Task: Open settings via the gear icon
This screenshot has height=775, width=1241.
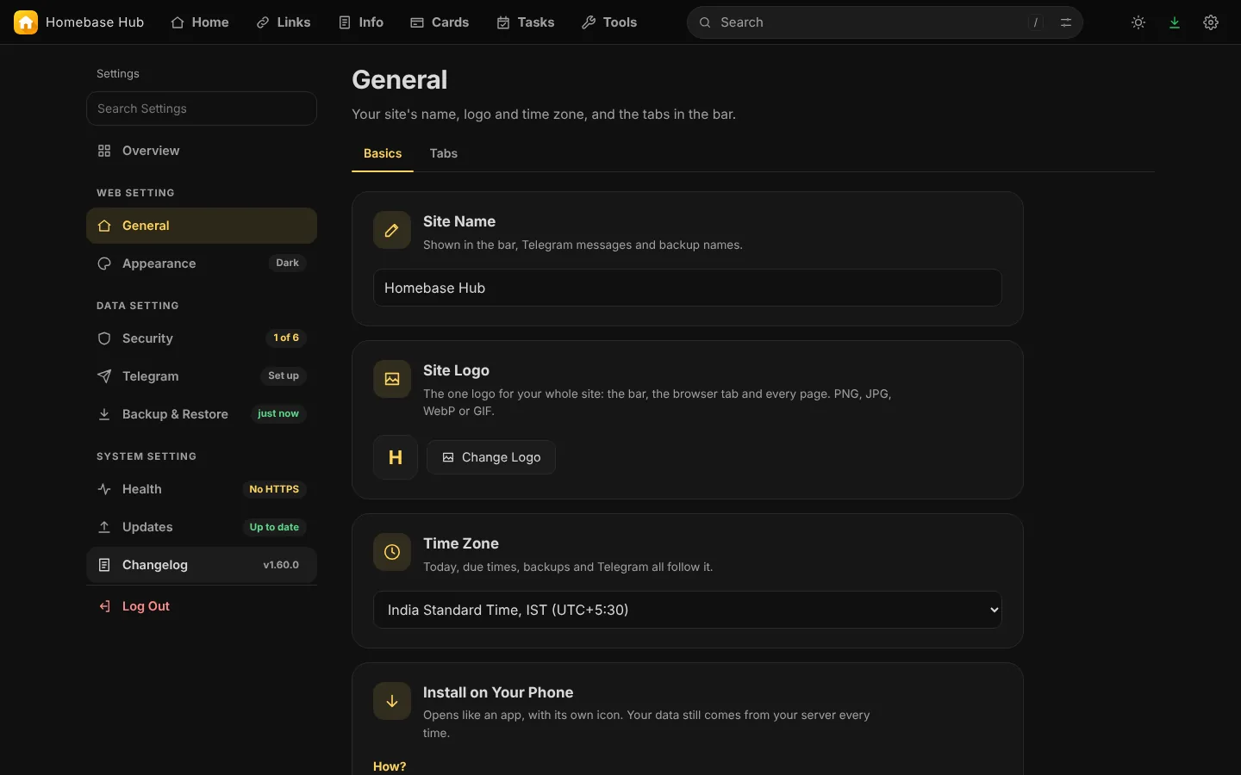Action: (x=1211, y=22)
